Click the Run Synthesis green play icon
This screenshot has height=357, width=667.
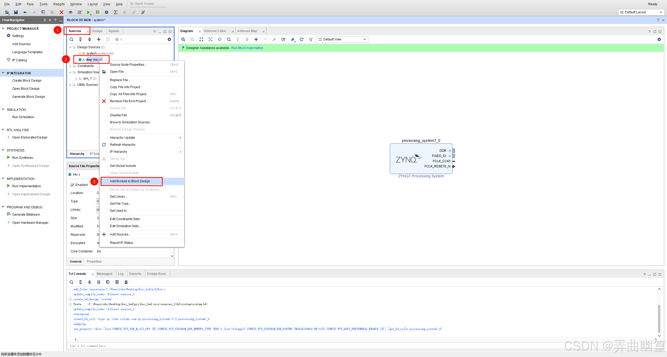click(9, 158)
